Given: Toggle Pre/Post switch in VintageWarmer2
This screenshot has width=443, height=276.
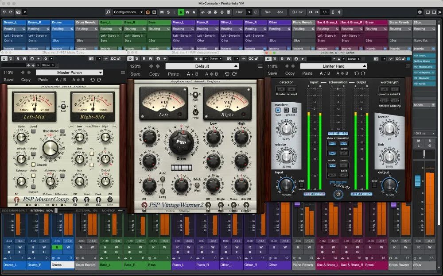Looking at the screenshot, I should (195, 94).
